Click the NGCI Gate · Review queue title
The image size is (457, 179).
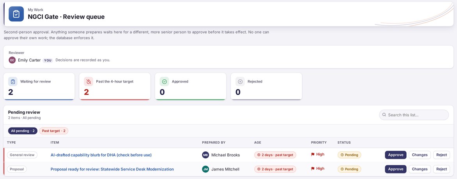click(x=66, y=17)
